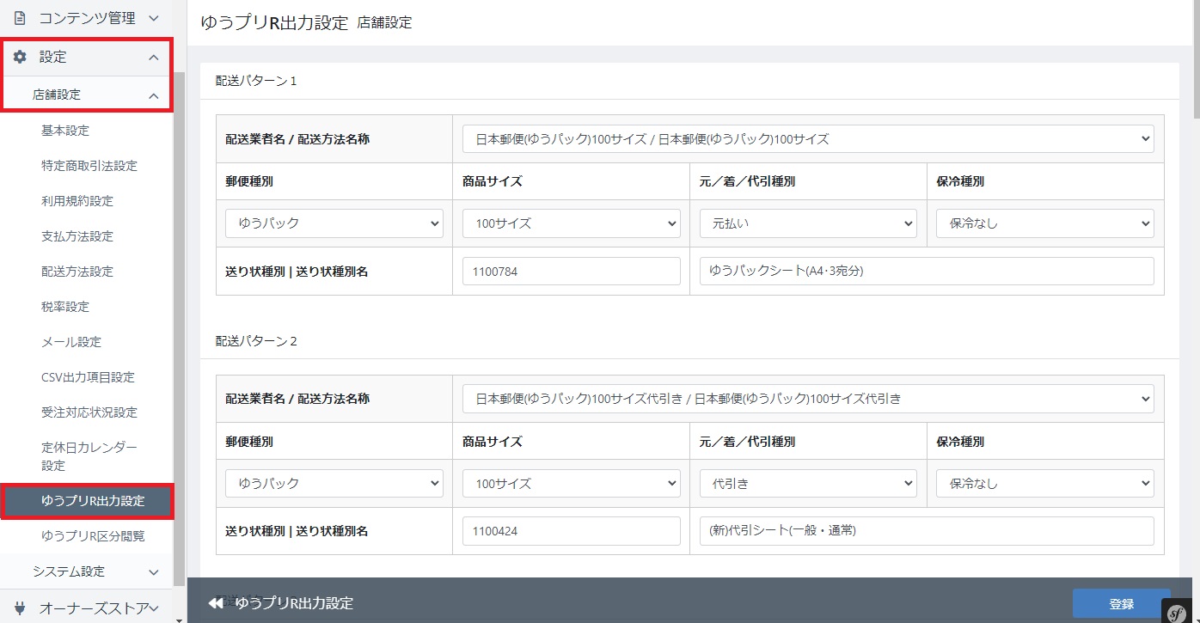
Task: Open 支払方法設定 in sidebar
Action: point(77,236)
